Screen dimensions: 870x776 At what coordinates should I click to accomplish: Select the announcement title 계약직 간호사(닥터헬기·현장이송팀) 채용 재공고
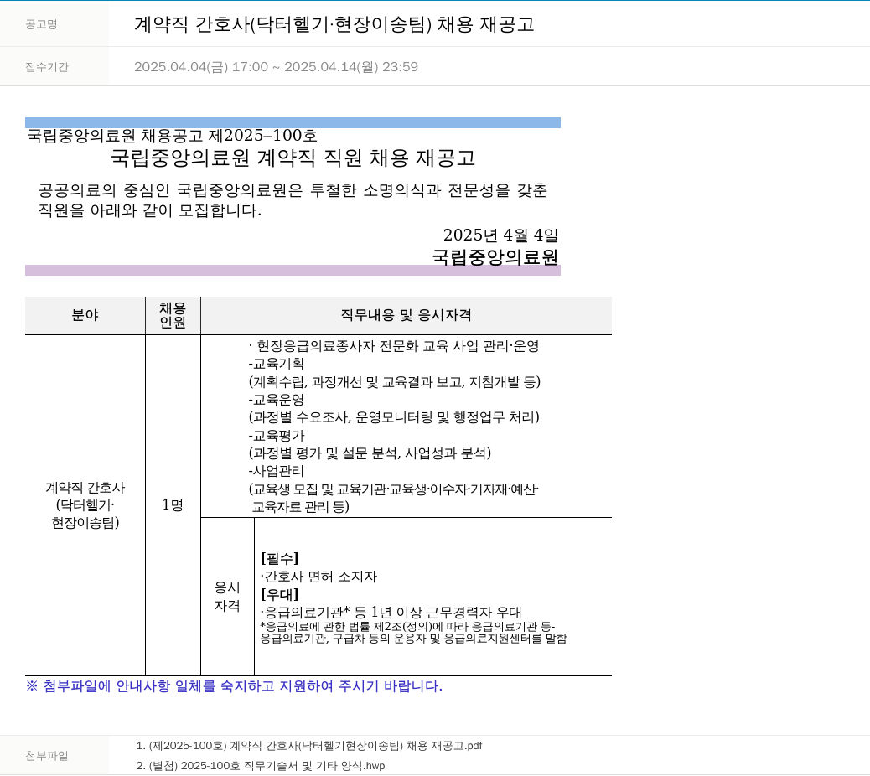[x=334, y=24]
